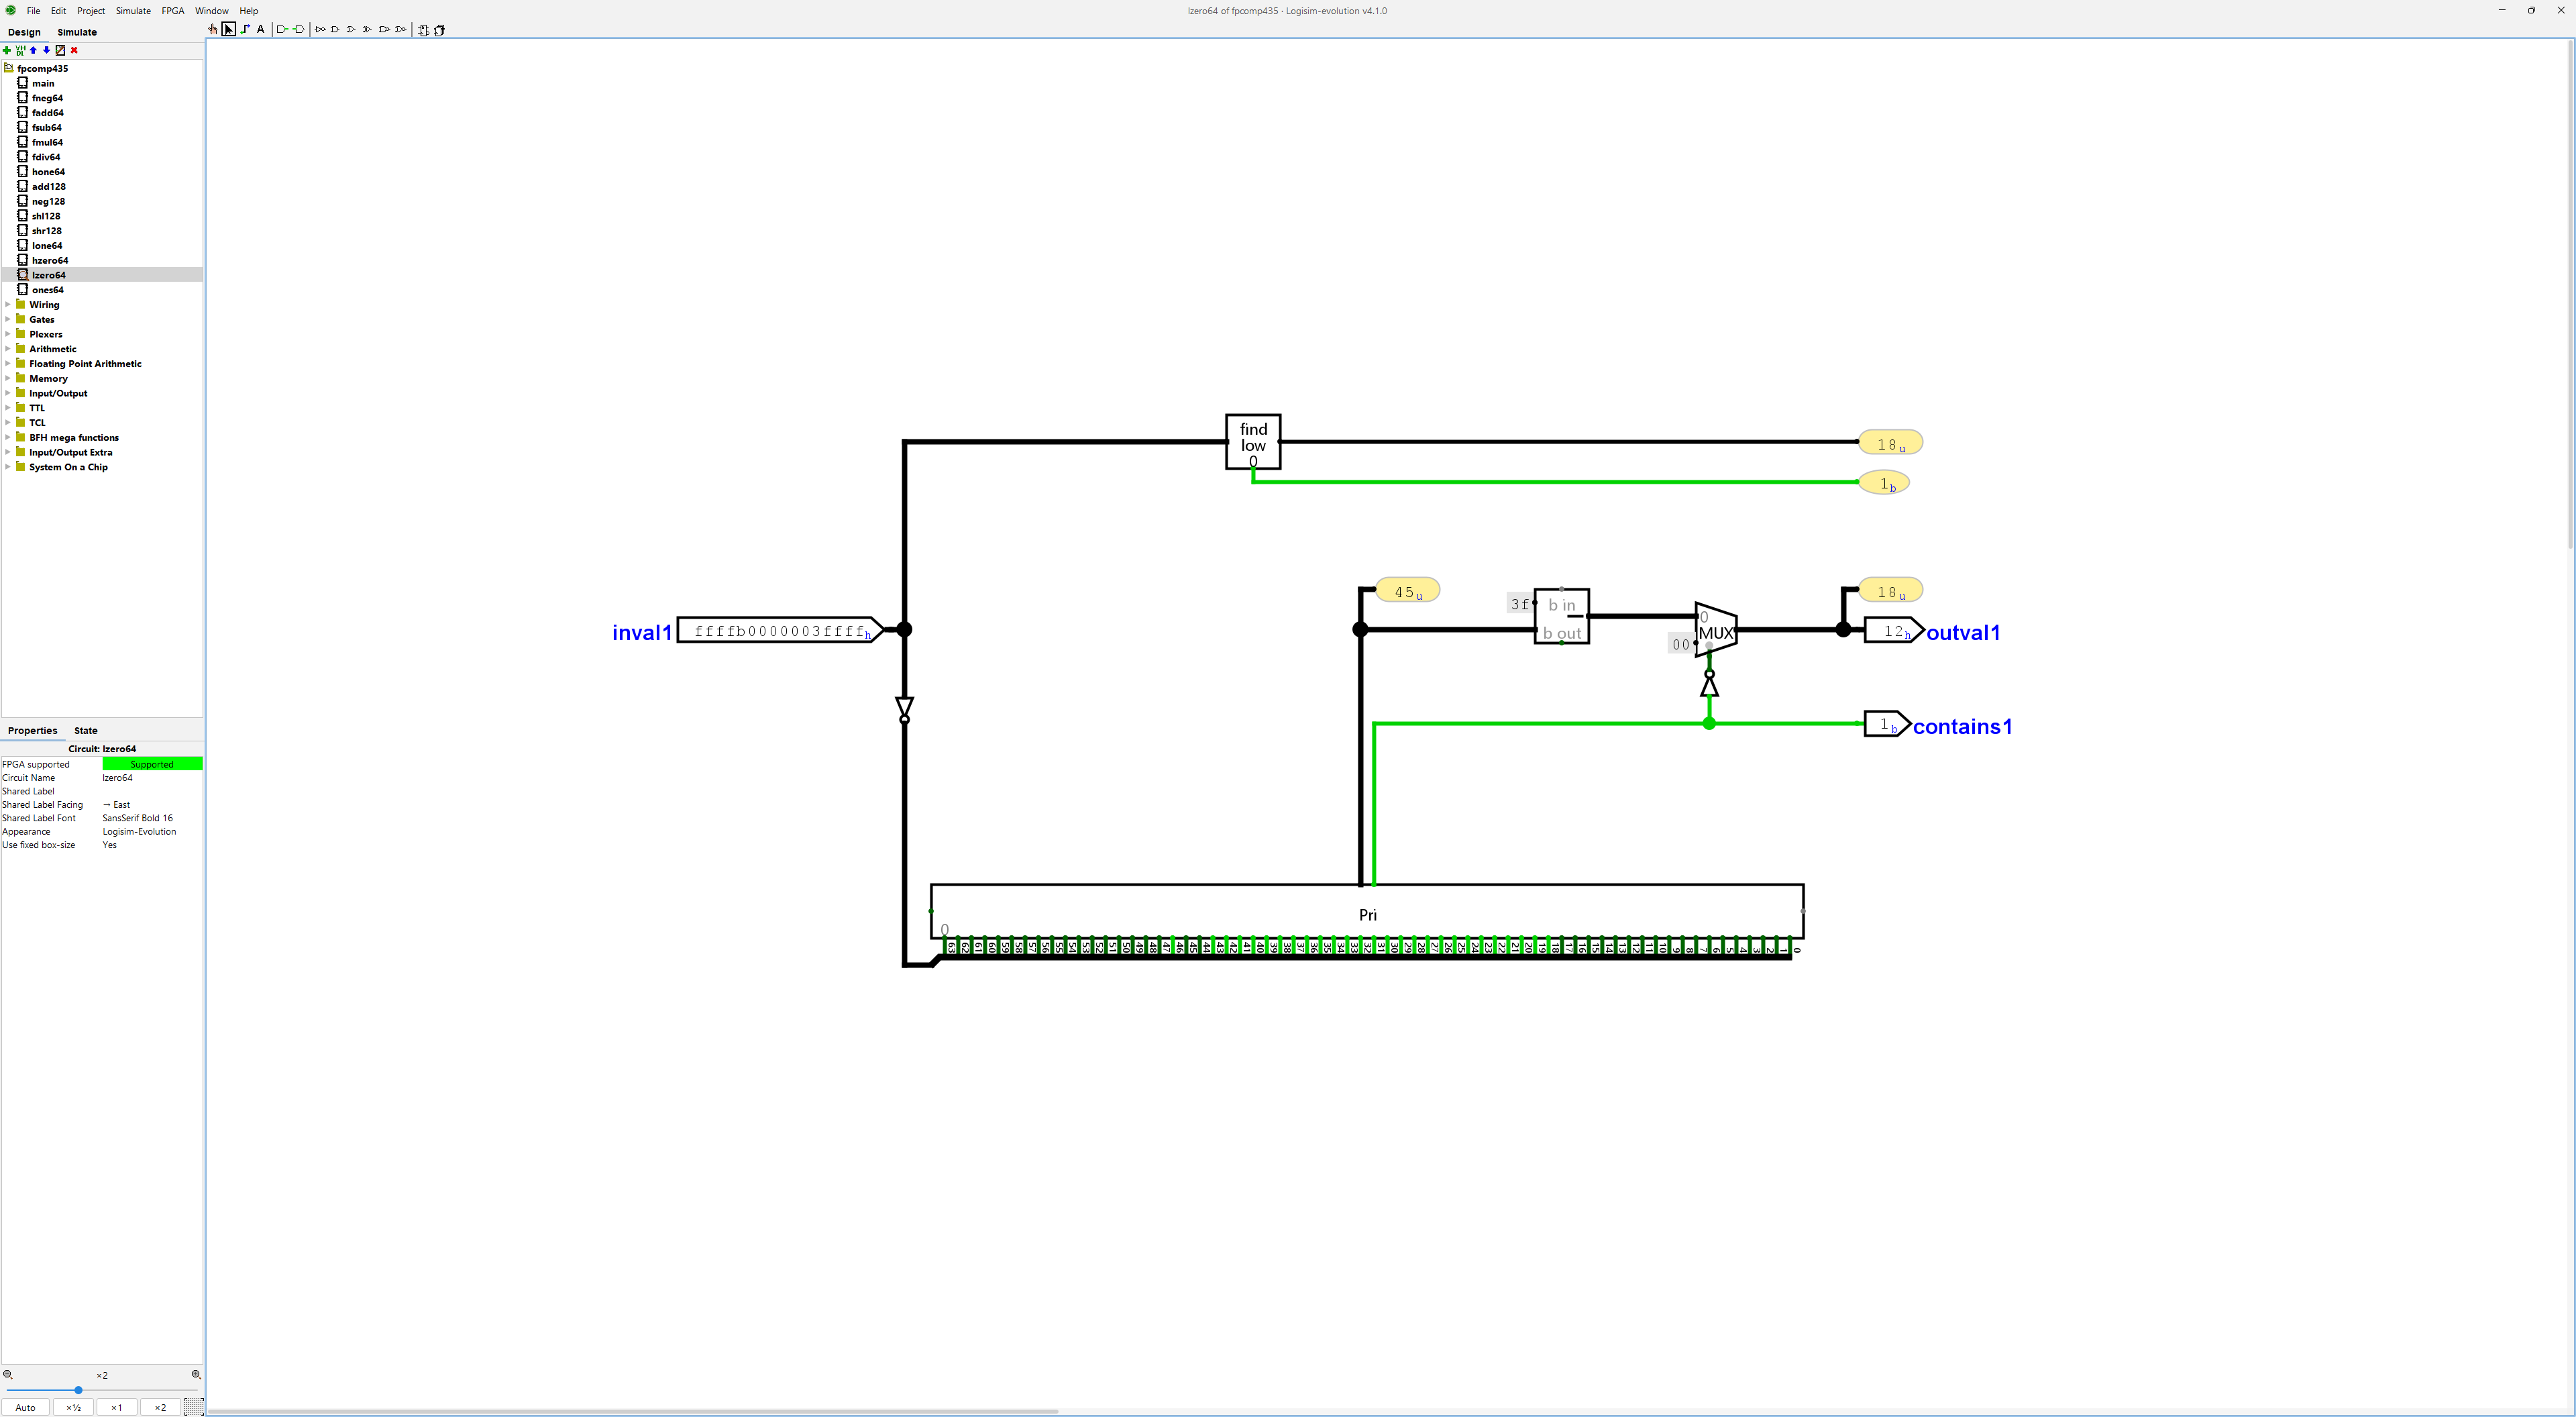This screenshot has height=1417, width=2576.
Task: Pick the NOT gate tool
Action: [x=320, y=30]
